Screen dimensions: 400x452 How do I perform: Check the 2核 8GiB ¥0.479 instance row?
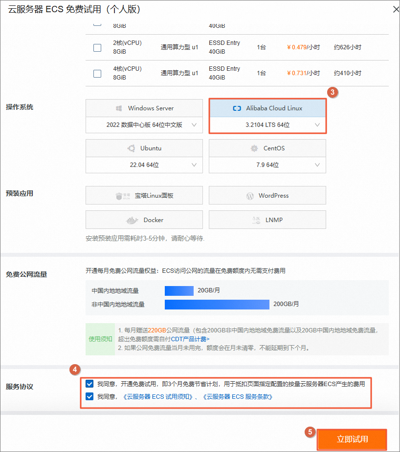click(97, 47)
